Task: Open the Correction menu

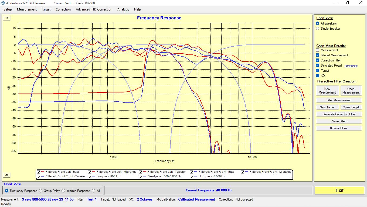Action: click(x=63, y=9)
